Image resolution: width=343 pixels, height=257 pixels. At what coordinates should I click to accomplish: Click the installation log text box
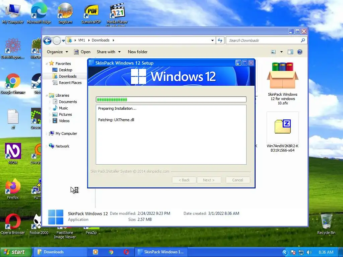[171, 135]
